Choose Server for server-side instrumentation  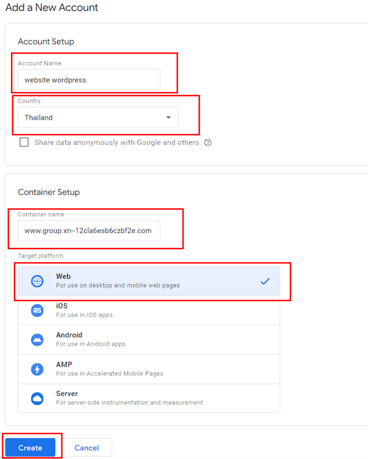point(149,399)
